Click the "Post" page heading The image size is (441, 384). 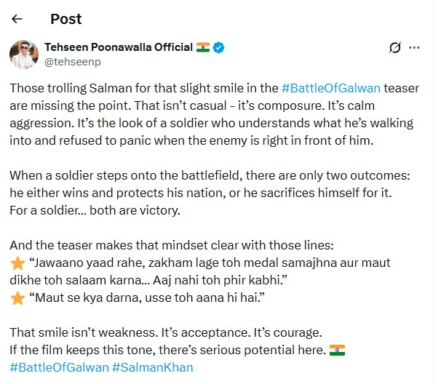click(x=65, y=19)
